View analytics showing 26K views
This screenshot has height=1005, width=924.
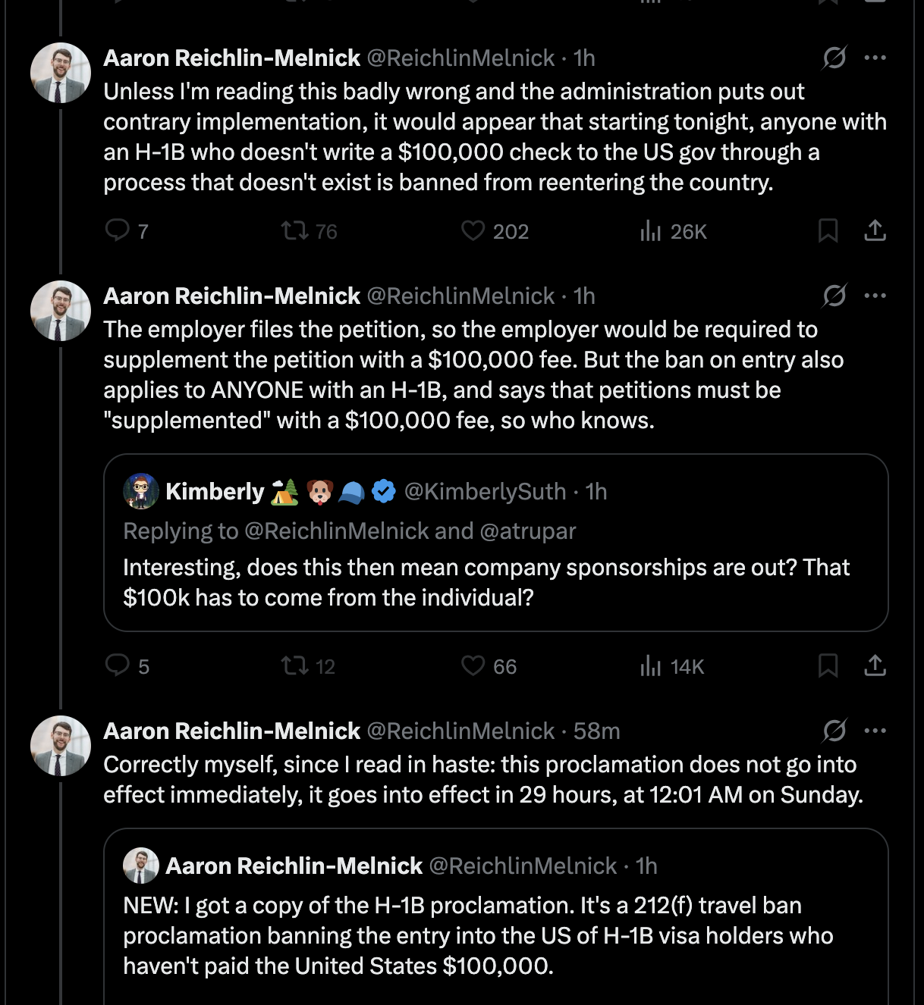coord(651,230)
